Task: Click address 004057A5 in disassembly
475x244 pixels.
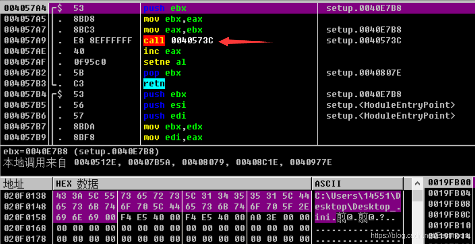Action: (x=25, y=19)
